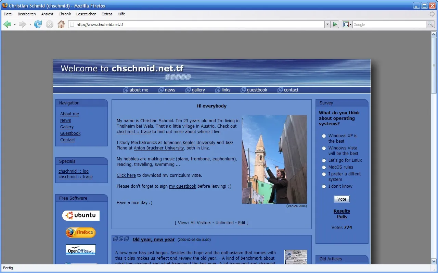Open the home page via house icon

(x=61, y=24)
